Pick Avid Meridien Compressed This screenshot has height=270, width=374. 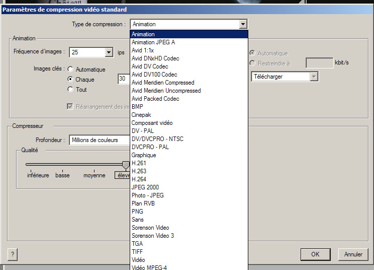189,83
